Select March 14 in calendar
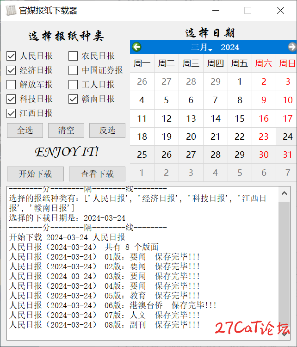Viewport: 297px width, 347px height. click(215, 118)
